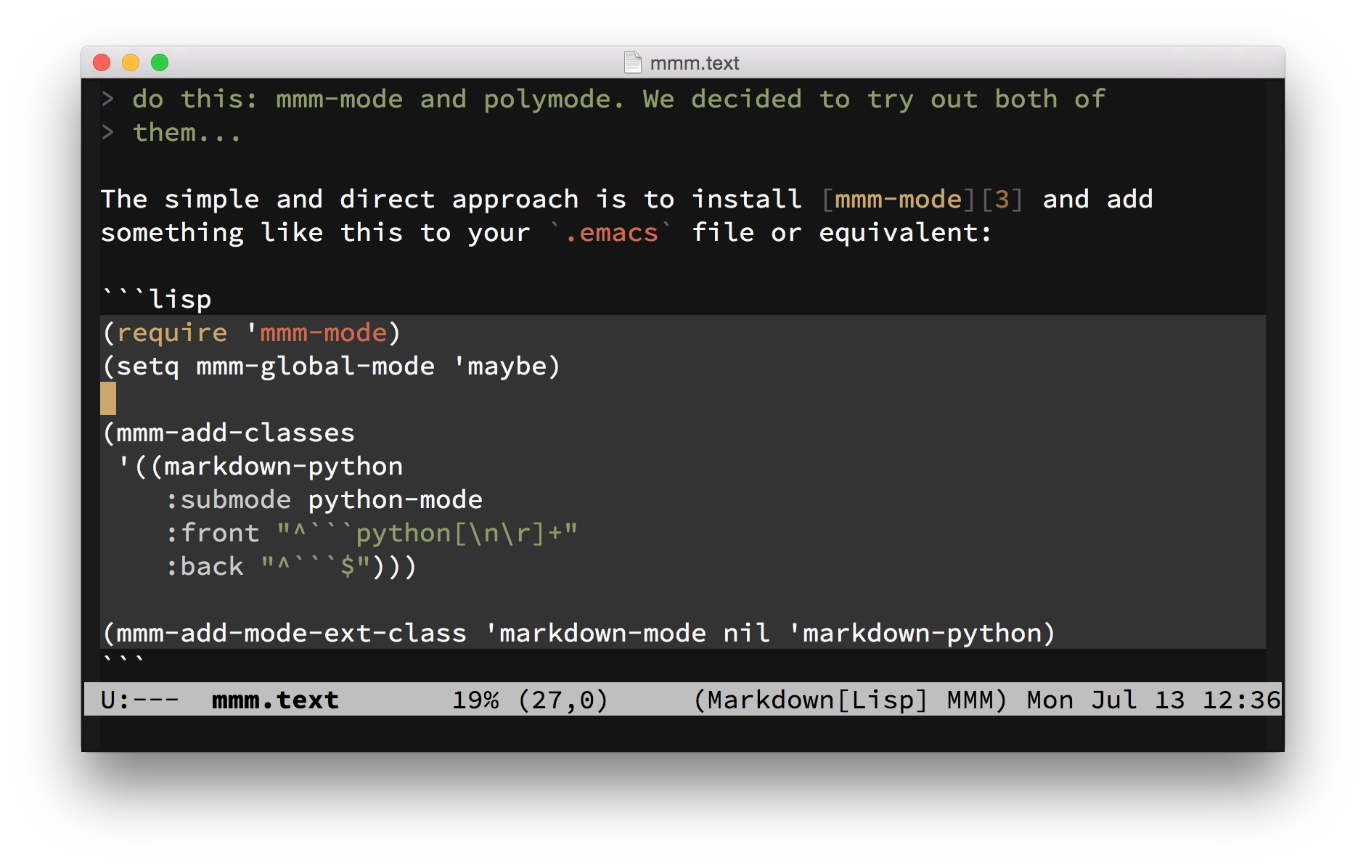Click quoted line starting 'do this: mmm-mode'
This screenshot has width=1366, height=868.
pyautogui.click(x=618, y=99)
